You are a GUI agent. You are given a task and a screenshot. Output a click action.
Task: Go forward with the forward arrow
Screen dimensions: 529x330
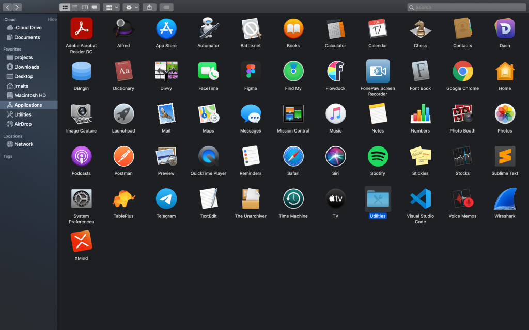(x=17, y=7)
